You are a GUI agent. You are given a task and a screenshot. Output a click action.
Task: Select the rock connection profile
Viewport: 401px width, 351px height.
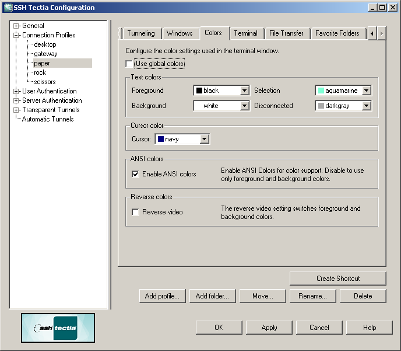pyautogui.click(x=40, y=72)
